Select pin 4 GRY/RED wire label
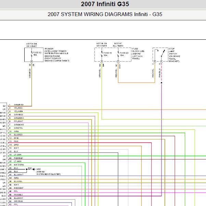Image resolution: width=206 pixels, height=206 pixels. pos(18,115)
